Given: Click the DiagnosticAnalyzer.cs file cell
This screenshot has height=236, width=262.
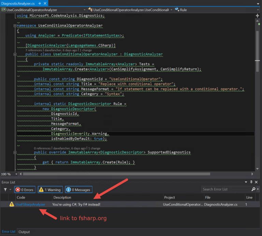Looking at the screenshot, I should pos(221,204).
